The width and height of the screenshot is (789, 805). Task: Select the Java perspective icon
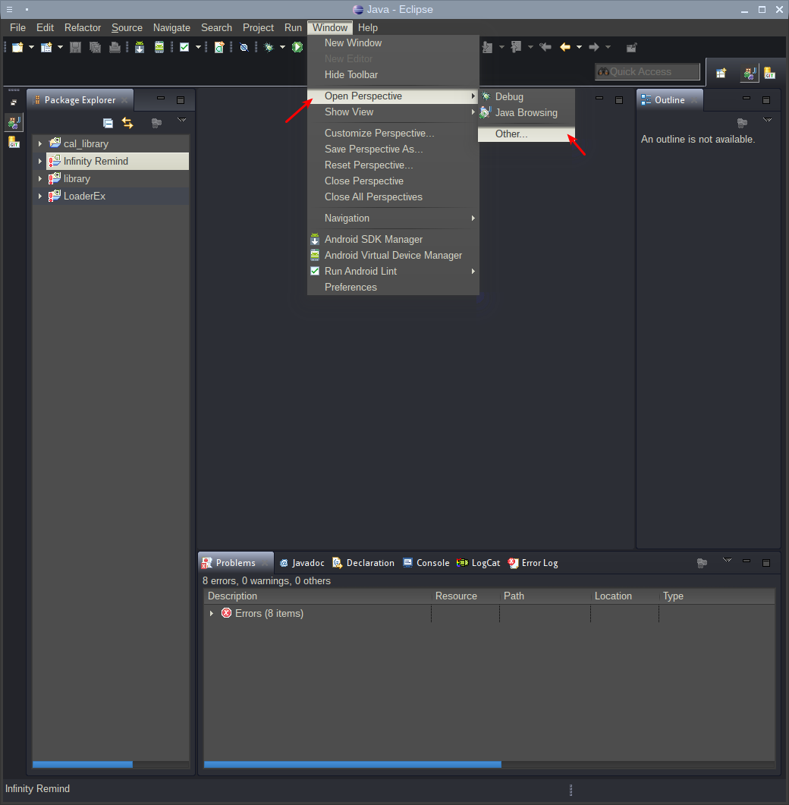click(750, 74)
